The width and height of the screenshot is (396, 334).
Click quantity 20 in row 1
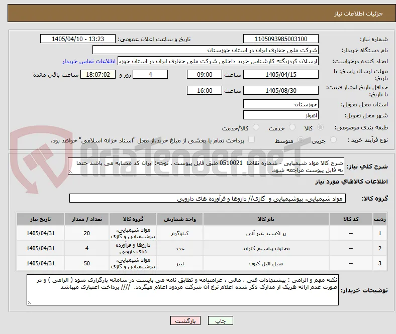click(x=86, y=233)
